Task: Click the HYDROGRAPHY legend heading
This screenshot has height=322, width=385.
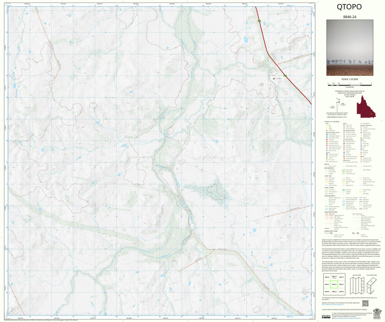Action: click(x=329, y=196)
